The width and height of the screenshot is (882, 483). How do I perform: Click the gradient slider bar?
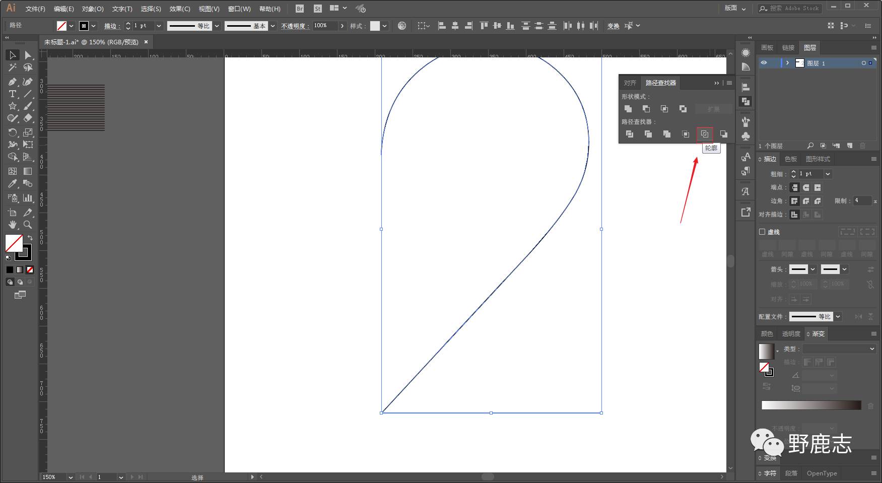click(811, 405)
